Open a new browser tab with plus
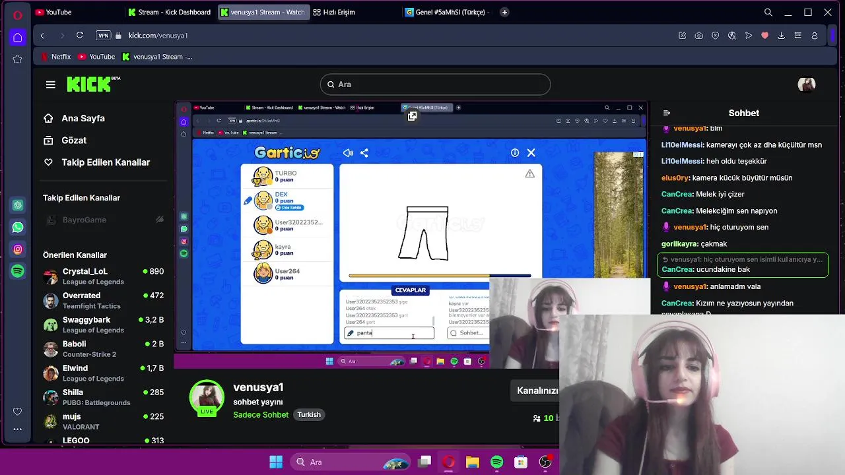 click(x=505, y=12)
